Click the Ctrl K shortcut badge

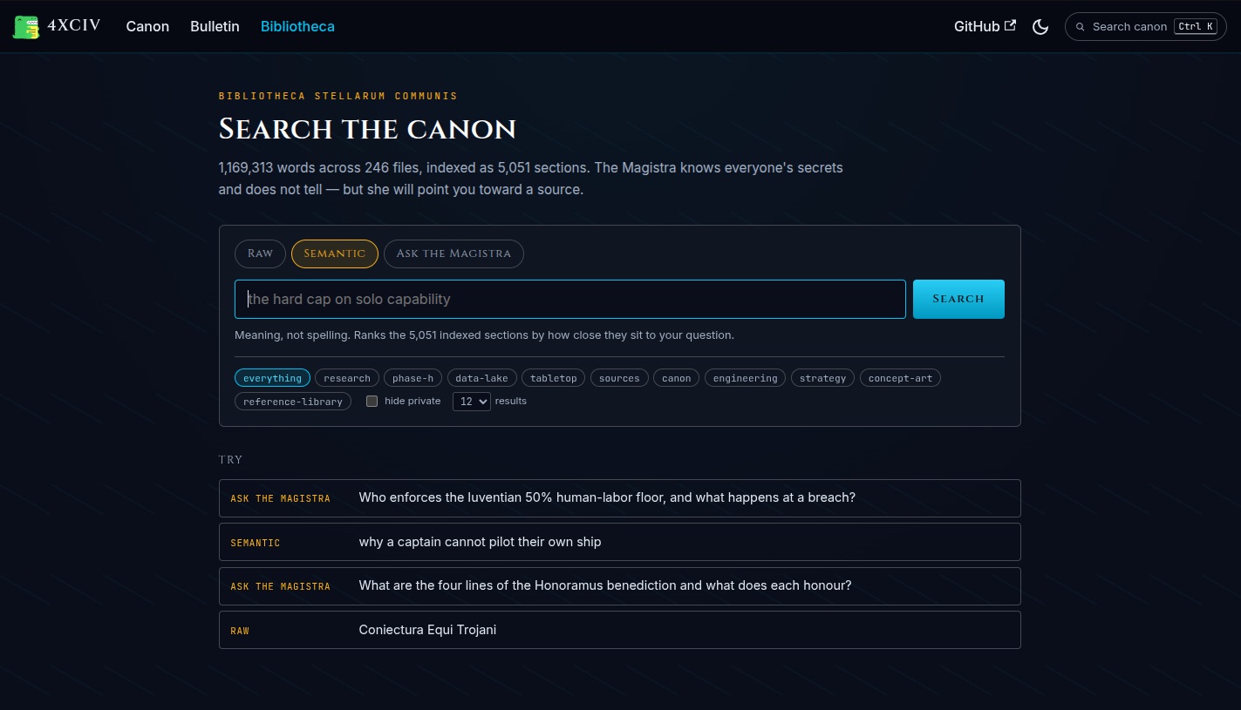click(1195, 26)
